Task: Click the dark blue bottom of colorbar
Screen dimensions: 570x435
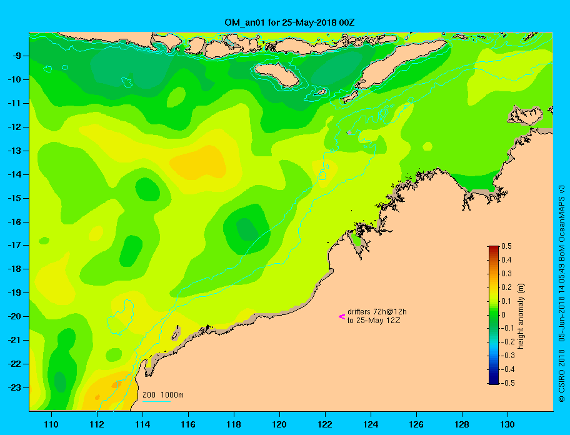Action: pyautogui.click(x=494, y=381)
